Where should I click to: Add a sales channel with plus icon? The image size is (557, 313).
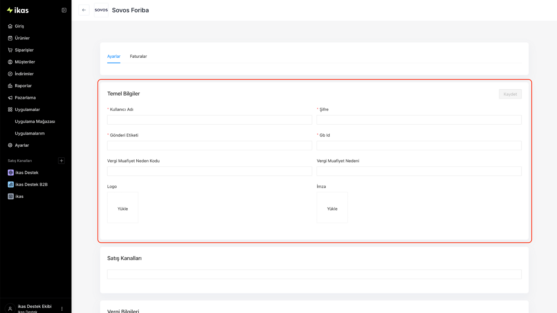[x=62, y=161]
